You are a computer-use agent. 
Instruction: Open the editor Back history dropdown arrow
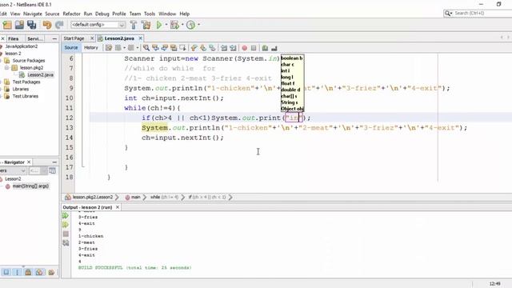[x=125, y=48]
